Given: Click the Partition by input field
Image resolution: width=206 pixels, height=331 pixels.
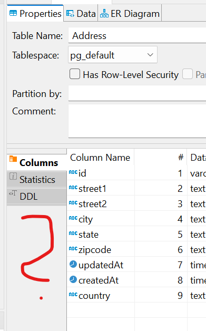Looking at the screenshot, I should [x=137, y=93].
